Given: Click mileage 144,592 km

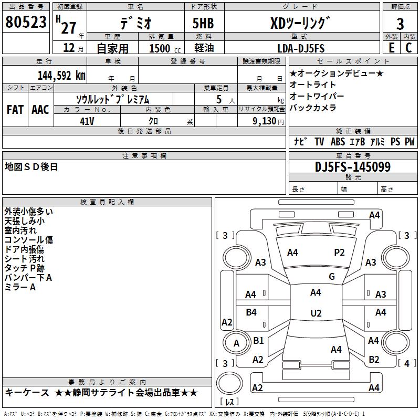Looking at the screenshot, I should click(61, 76).
